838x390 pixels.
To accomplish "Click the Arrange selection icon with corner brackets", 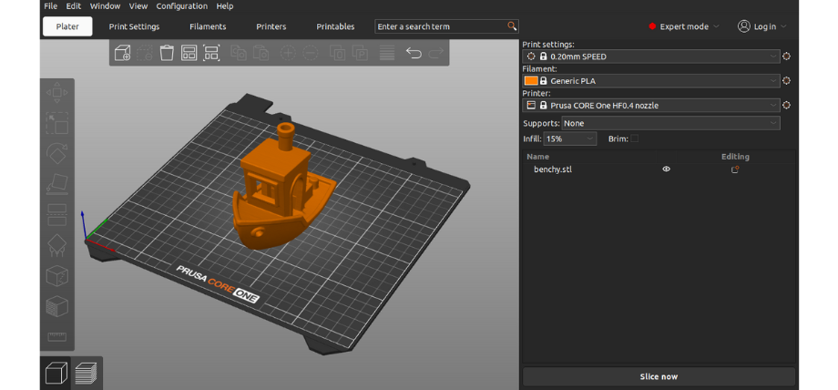I will 211,53.
